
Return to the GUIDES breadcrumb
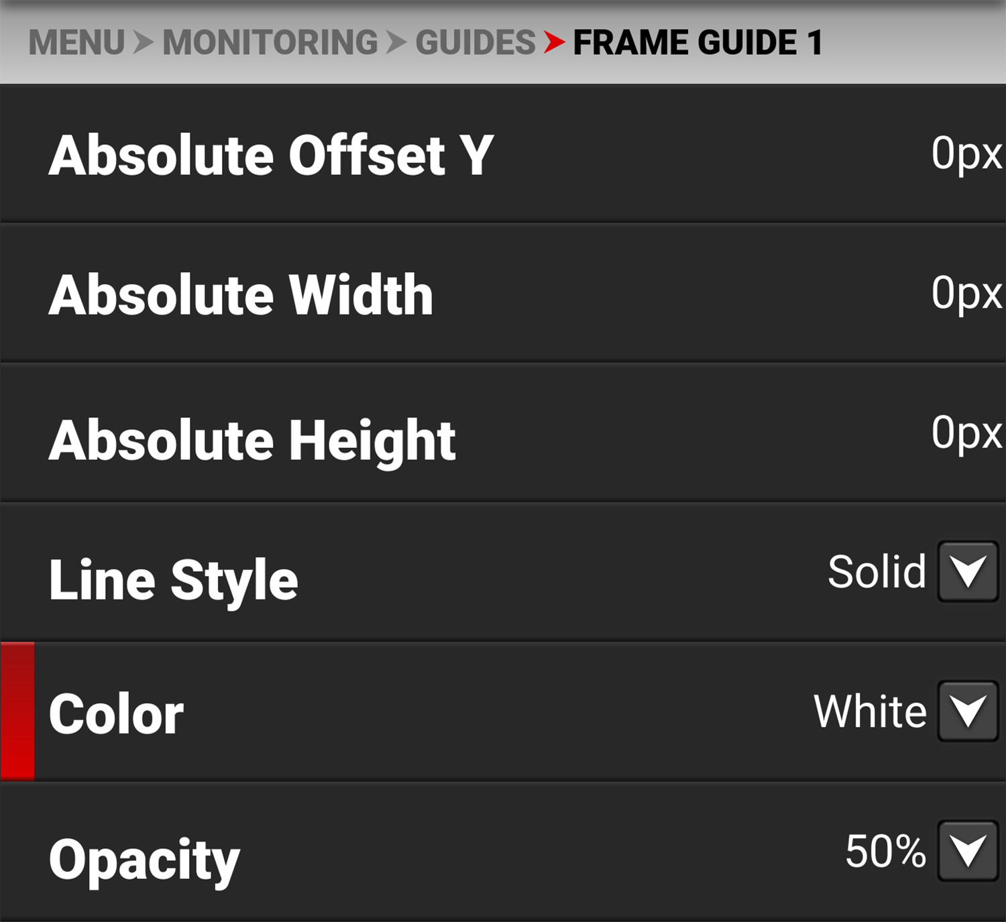pyautogui.click(x=475, y=43)
